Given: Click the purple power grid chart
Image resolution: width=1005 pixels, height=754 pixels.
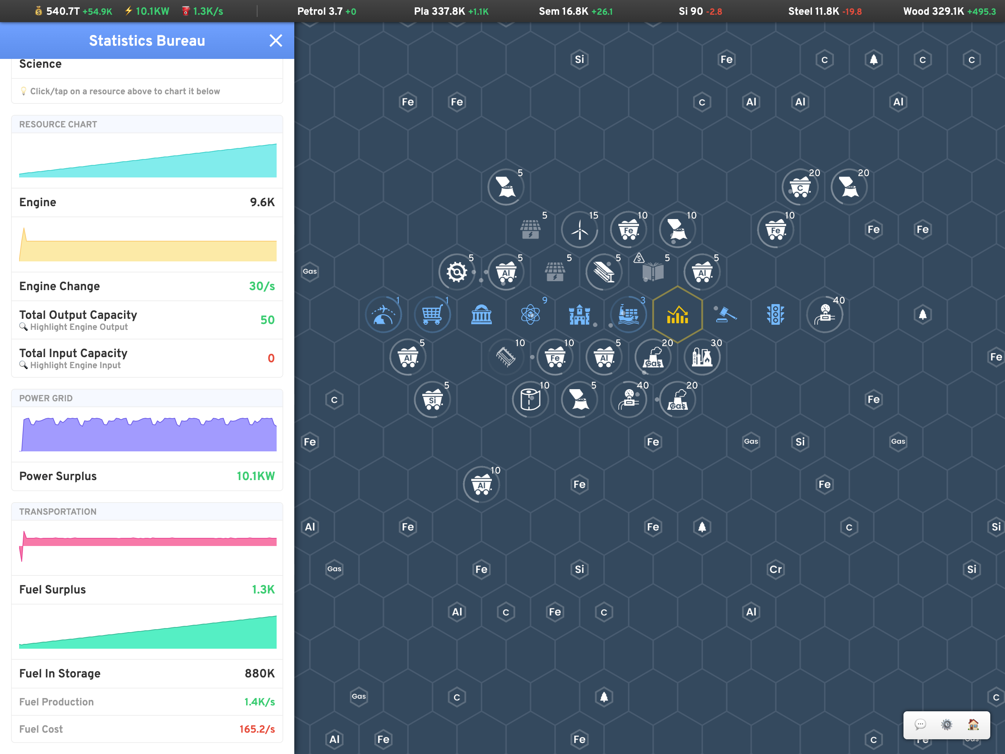Looking at the screenshot, I should coord(148,434).
